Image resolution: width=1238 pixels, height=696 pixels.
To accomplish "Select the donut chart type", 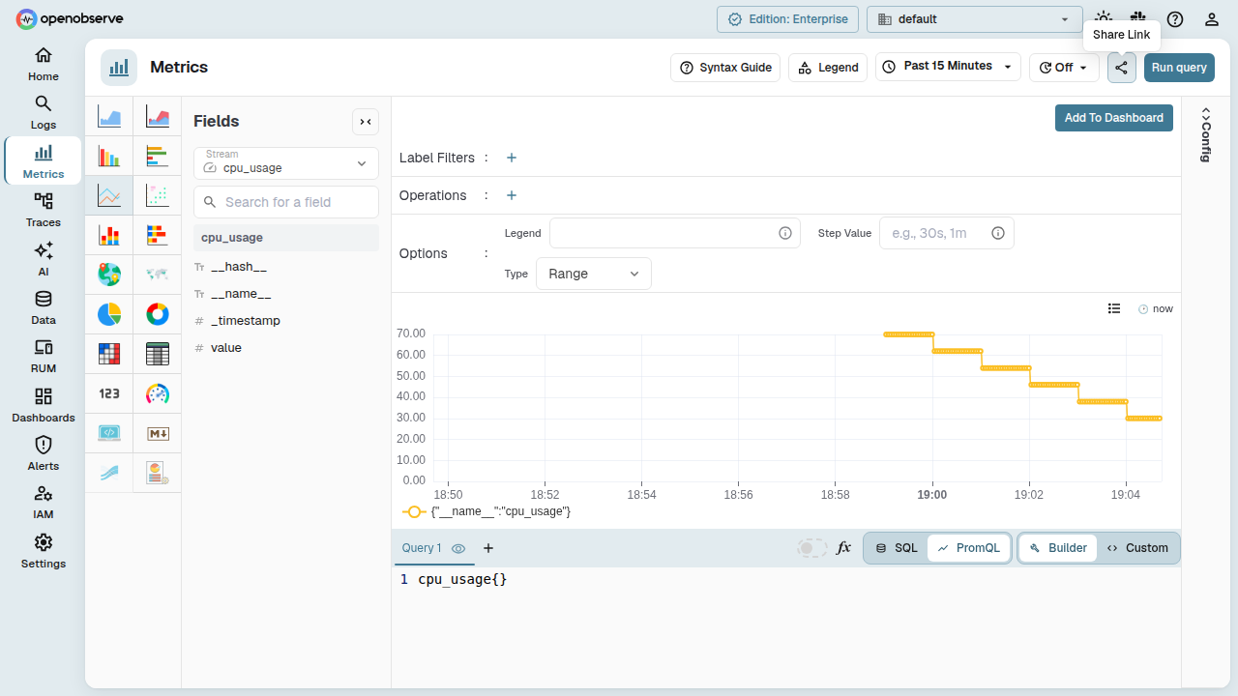I will click(x=158, y=314).
